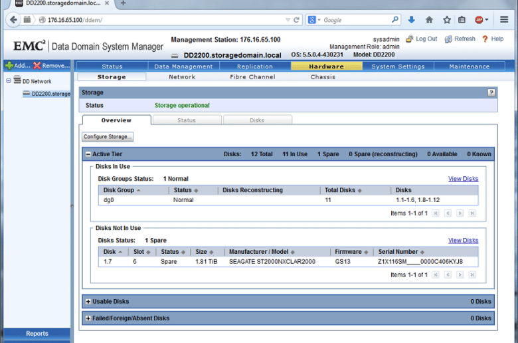The height and width of the screenshot is (343, 518).
Task: Click the Log Out link
Action: [x=422, y=39]
